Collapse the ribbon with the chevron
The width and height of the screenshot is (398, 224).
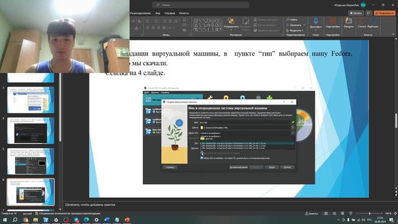393,35
